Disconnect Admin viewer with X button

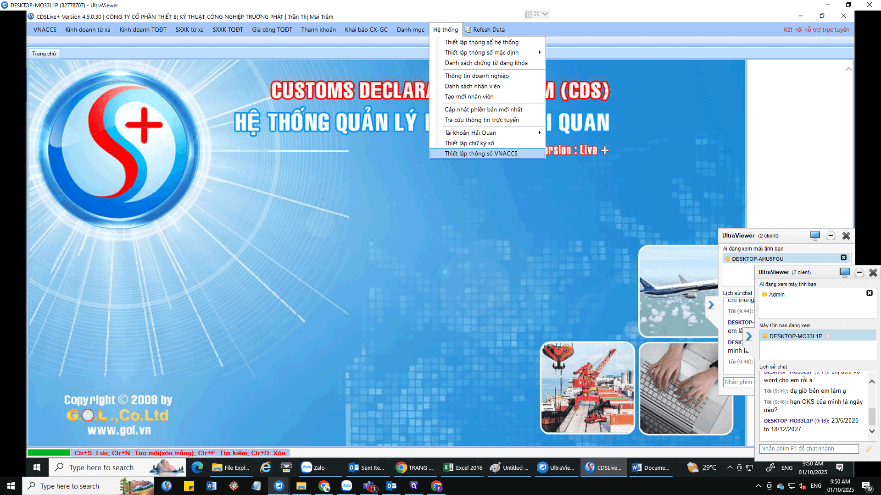[x=869, y=293]
